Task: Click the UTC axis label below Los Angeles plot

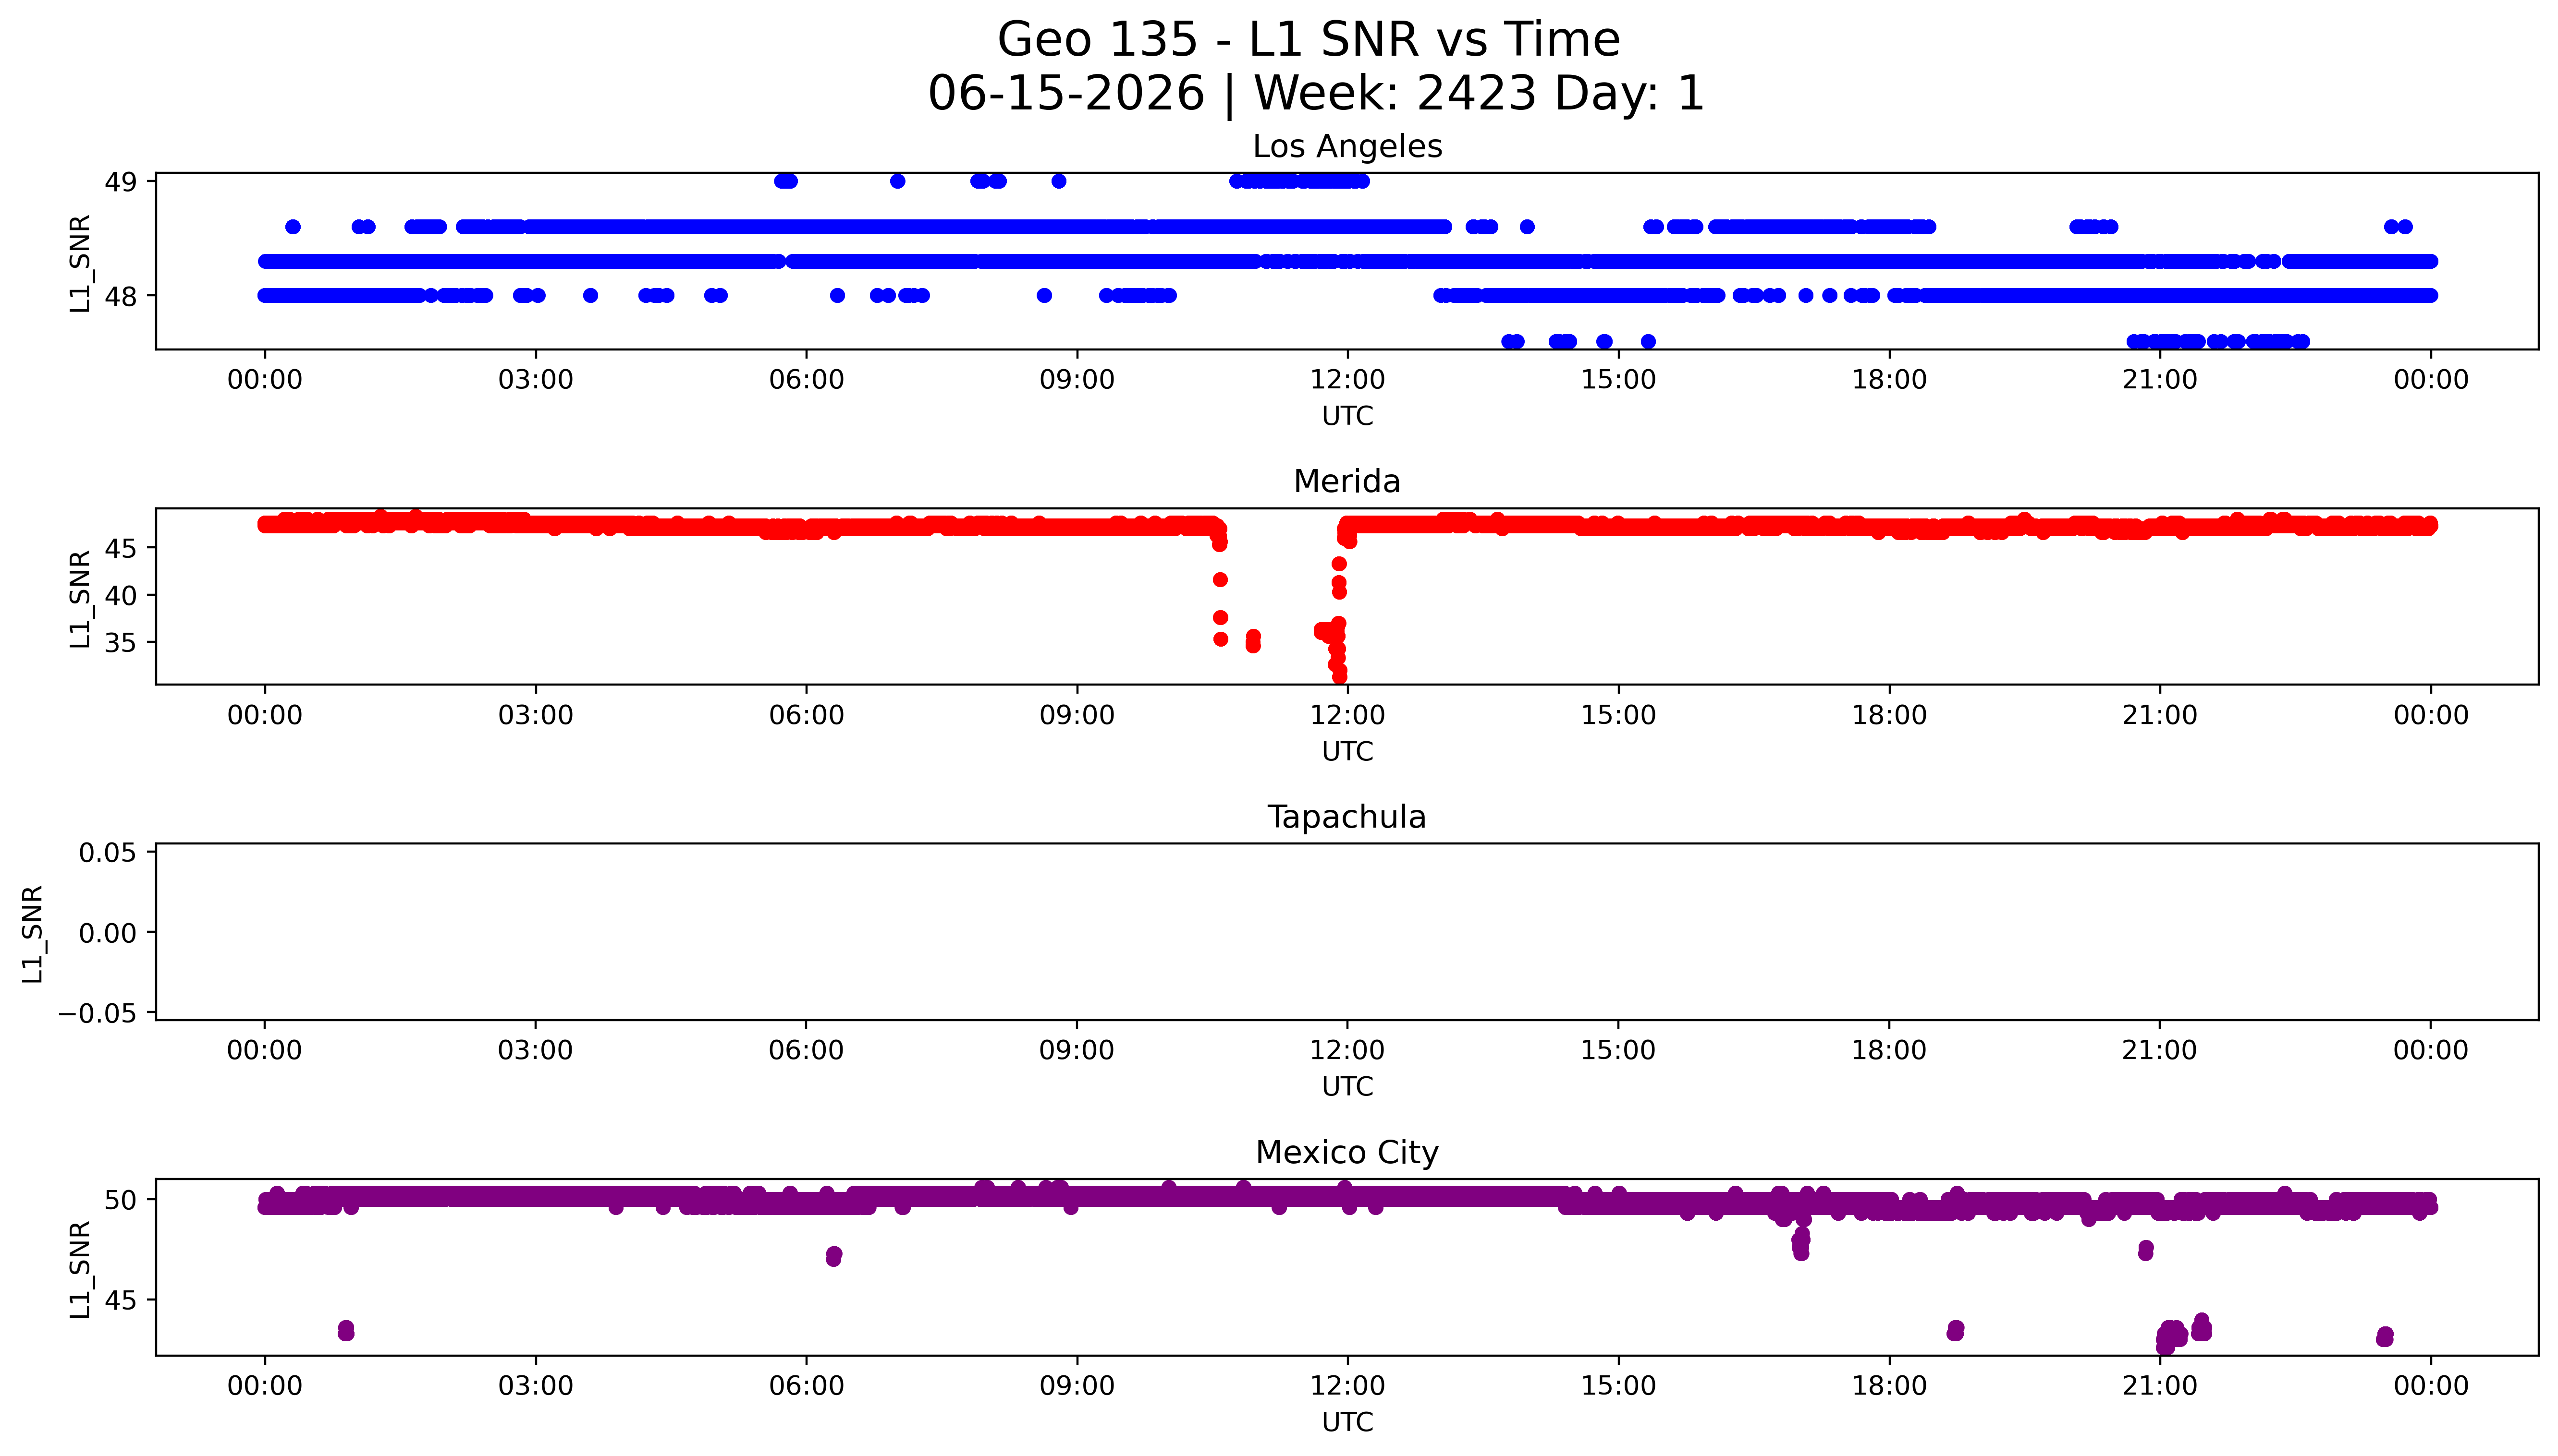Action: (x=1347, y=416)
